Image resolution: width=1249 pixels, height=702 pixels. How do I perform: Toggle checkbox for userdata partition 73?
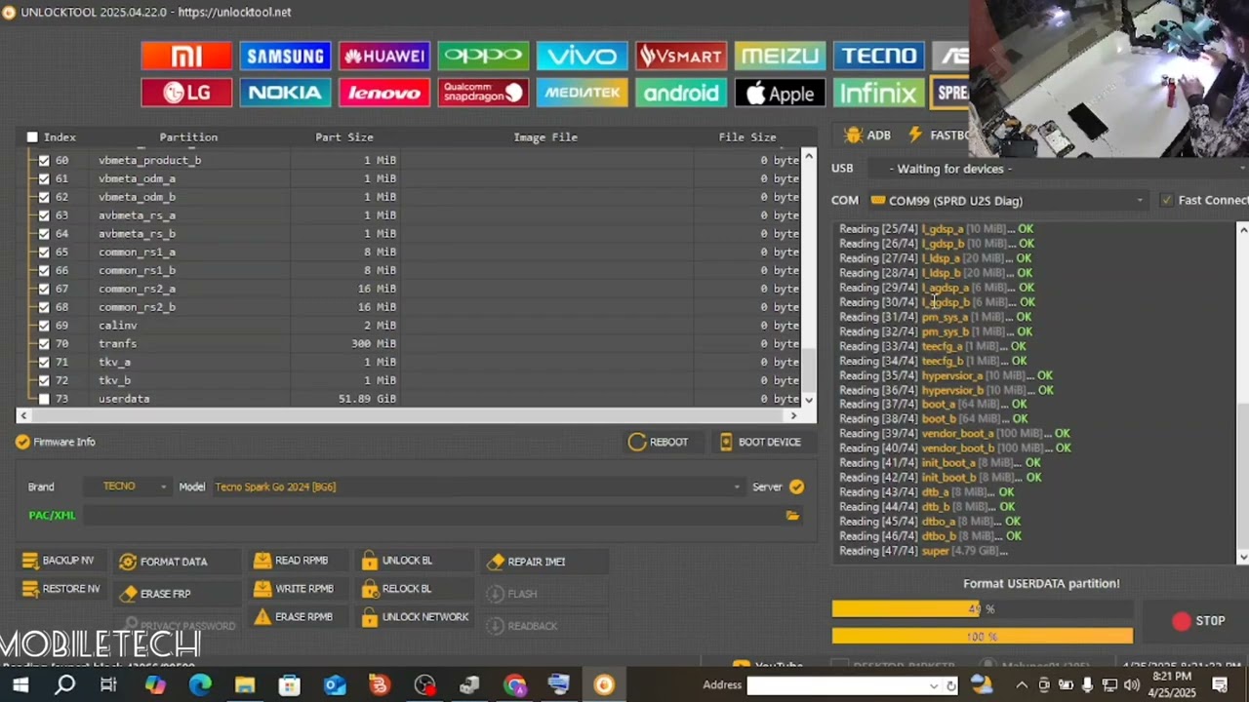click(44, 399)
